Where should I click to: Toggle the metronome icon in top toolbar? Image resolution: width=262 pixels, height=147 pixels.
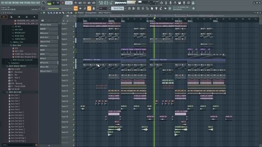click(x=75, y=3)
